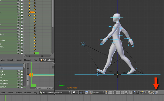Click the green current-frame marker in the timeline
Image resolution: width=164 pixels, height=101 pixels.
[5, 98]
